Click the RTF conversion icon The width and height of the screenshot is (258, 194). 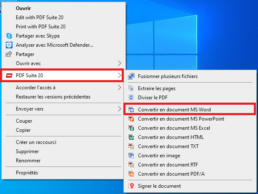[131, 165]
